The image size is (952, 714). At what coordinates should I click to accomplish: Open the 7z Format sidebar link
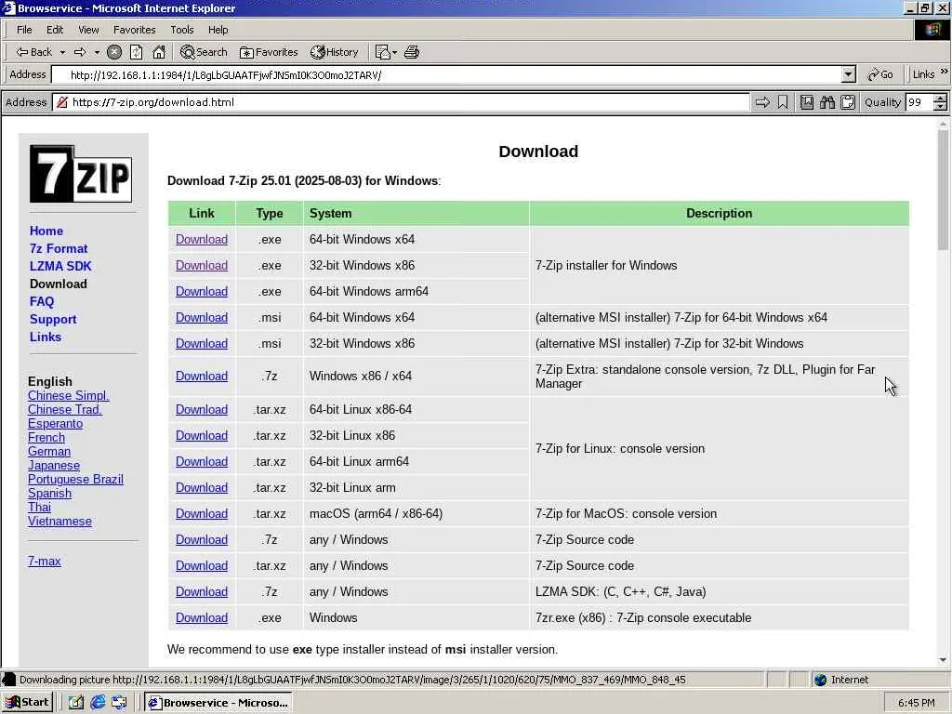59,248
